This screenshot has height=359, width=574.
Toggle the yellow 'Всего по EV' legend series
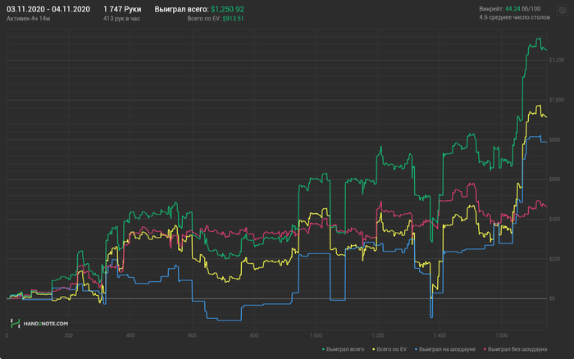[x=389, y=349]
